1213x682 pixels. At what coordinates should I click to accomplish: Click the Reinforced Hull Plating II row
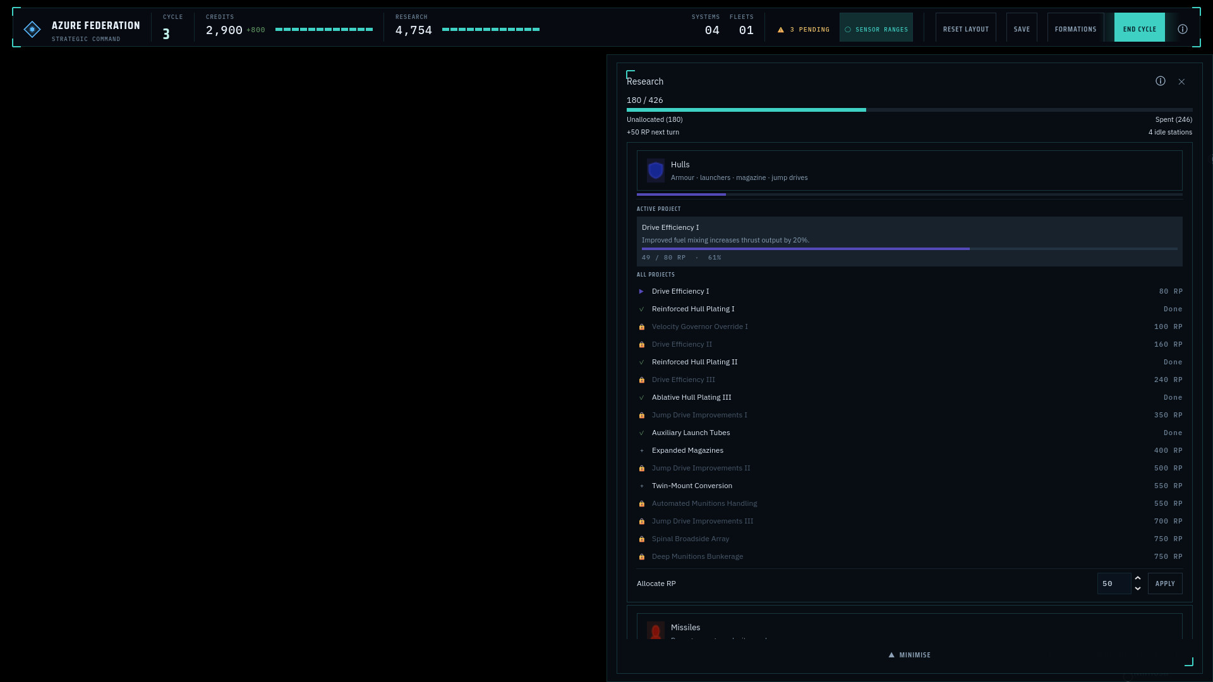(x=909, y=362)
